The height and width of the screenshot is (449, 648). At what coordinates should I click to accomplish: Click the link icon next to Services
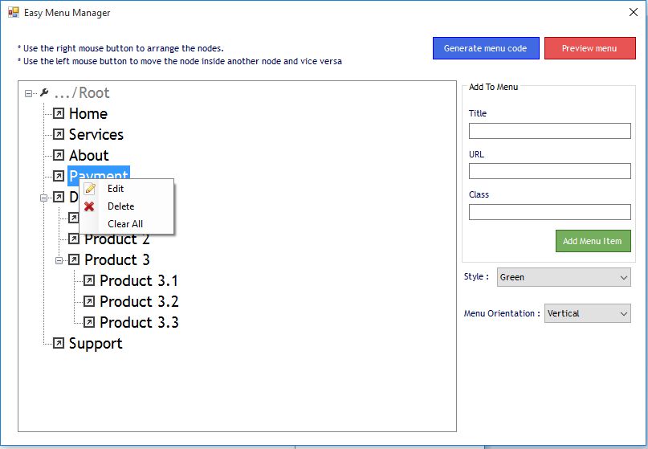click(59, 134)
